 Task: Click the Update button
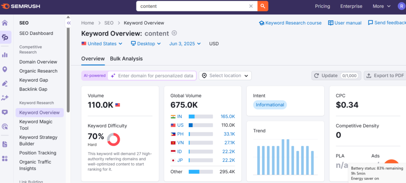coord(336,76)
